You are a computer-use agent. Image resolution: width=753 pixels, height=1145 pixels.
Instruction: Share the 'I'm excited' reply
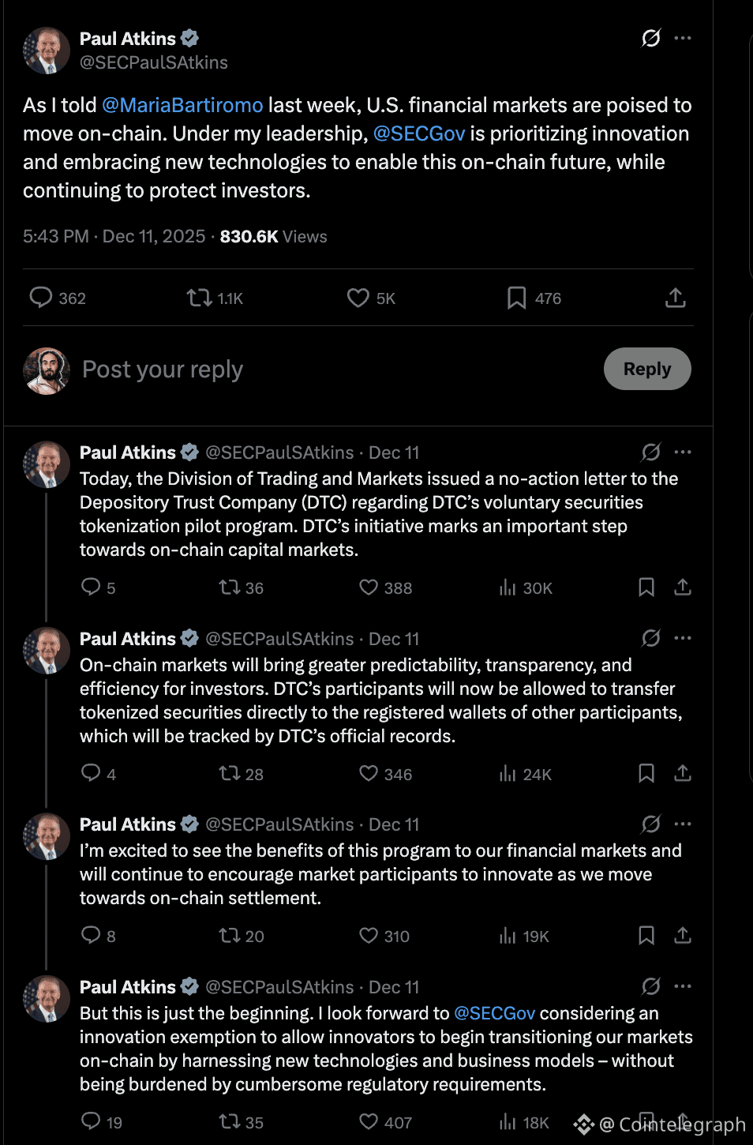[x=683, y=936]
